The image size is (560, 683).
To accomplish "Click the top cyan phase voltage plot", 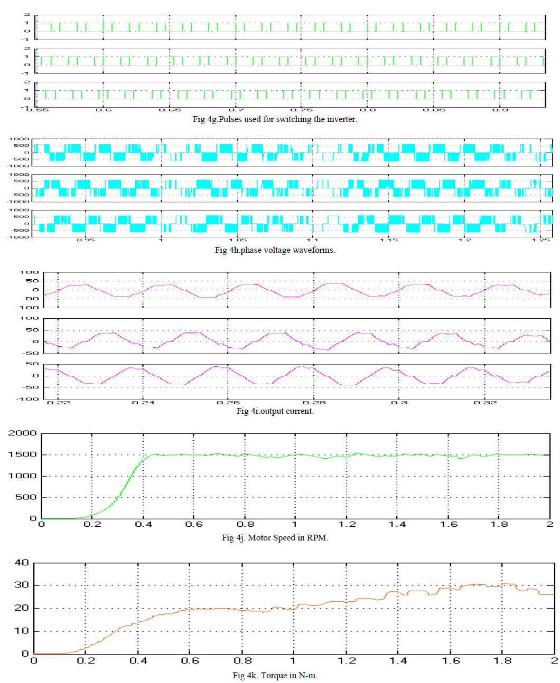I will (292, 153).
